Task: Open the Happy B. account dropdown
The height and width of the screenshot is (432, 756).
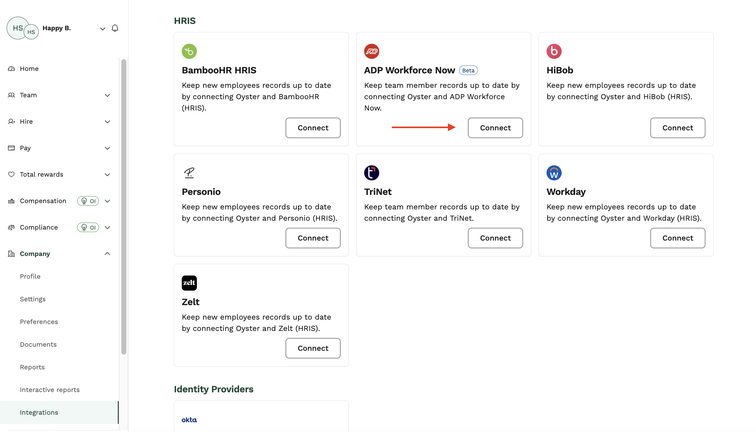Action: tap(102, 28)
